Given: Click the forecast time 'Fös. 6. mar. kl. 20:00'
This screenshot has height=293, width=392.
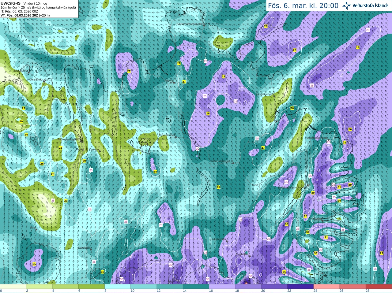Looking at the screenshot, I should [x=303, y=6].
